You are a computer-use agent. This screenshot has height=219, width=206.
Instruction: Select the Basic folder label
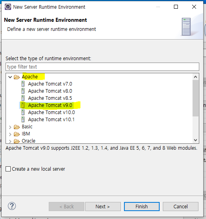[x=27, y=127]
